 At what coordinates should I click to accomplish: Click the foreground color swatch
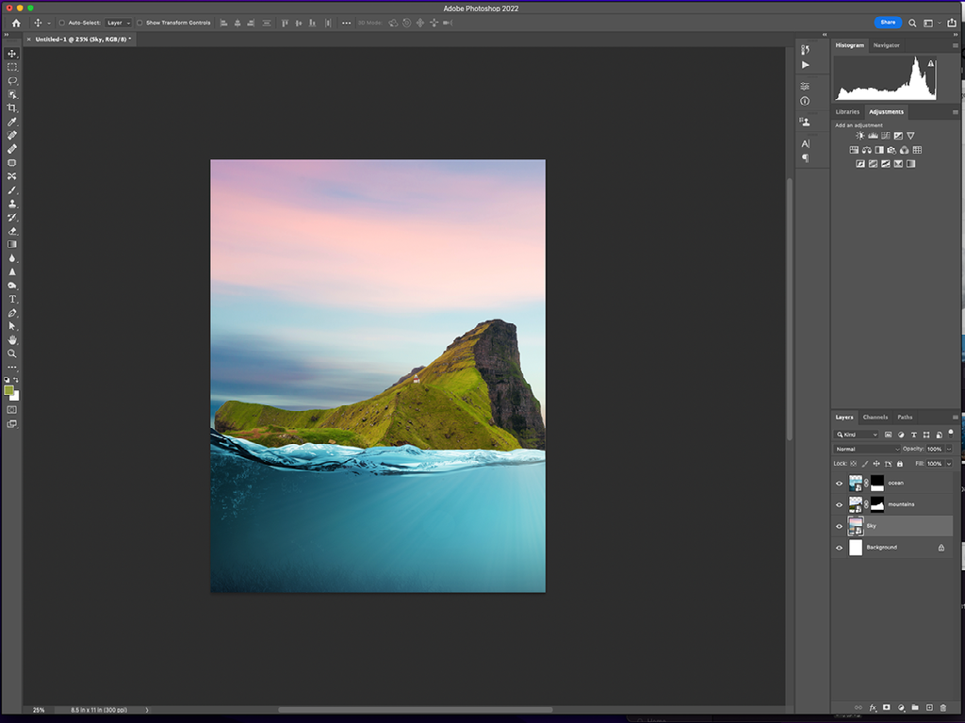8,389
